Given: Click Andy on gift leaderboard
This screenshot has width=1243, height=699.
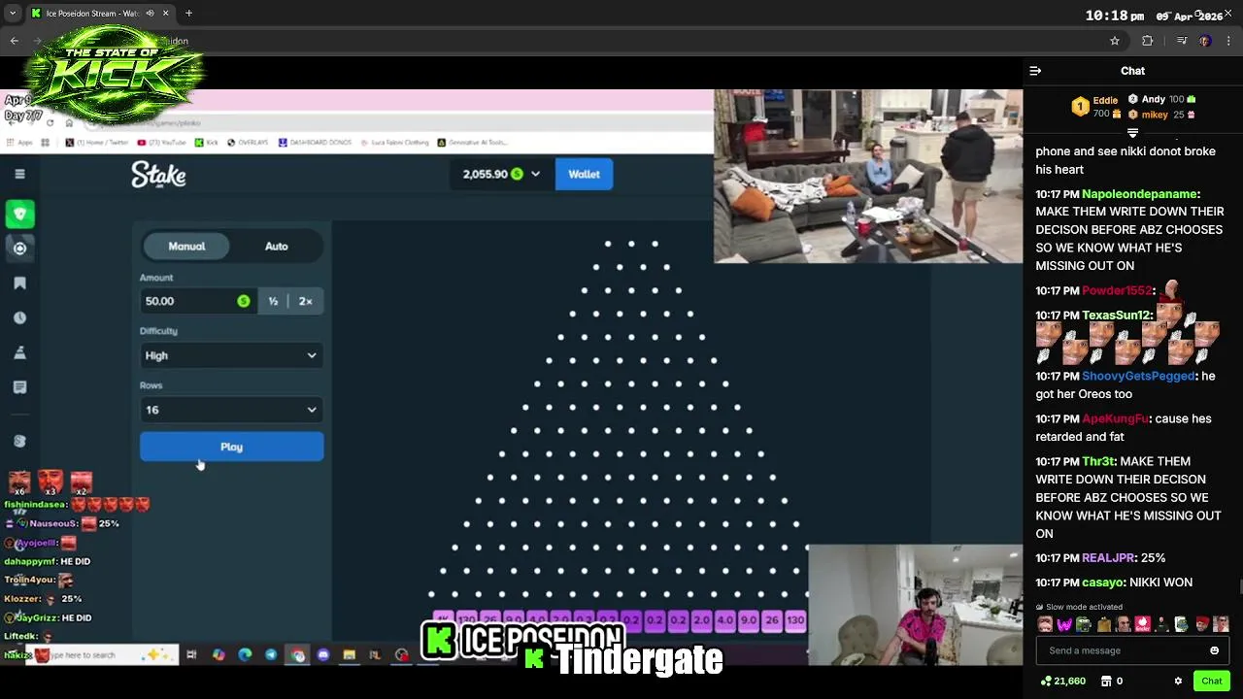Looking at the screenshot, I should pyautogui.click(x=1154, y=99).
